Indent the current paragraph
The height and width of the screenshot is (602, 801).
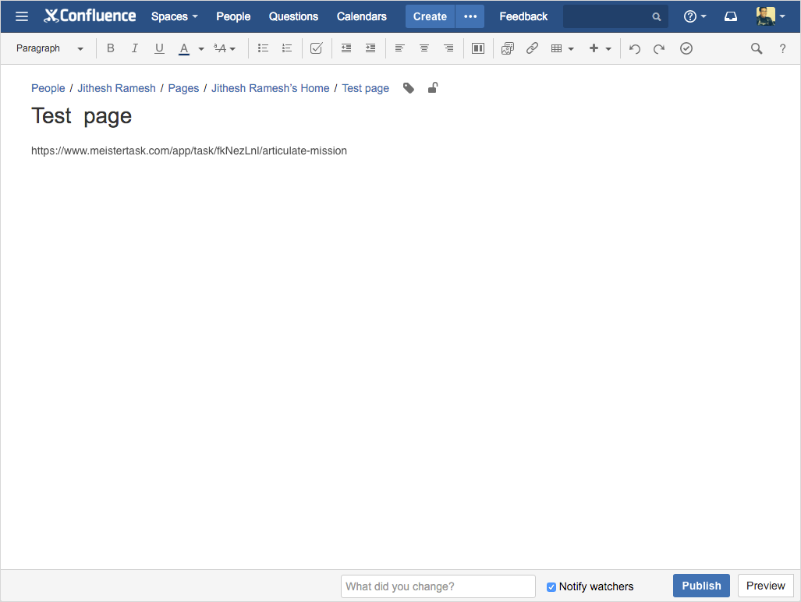pyautogui.click(x=370, y=48)
